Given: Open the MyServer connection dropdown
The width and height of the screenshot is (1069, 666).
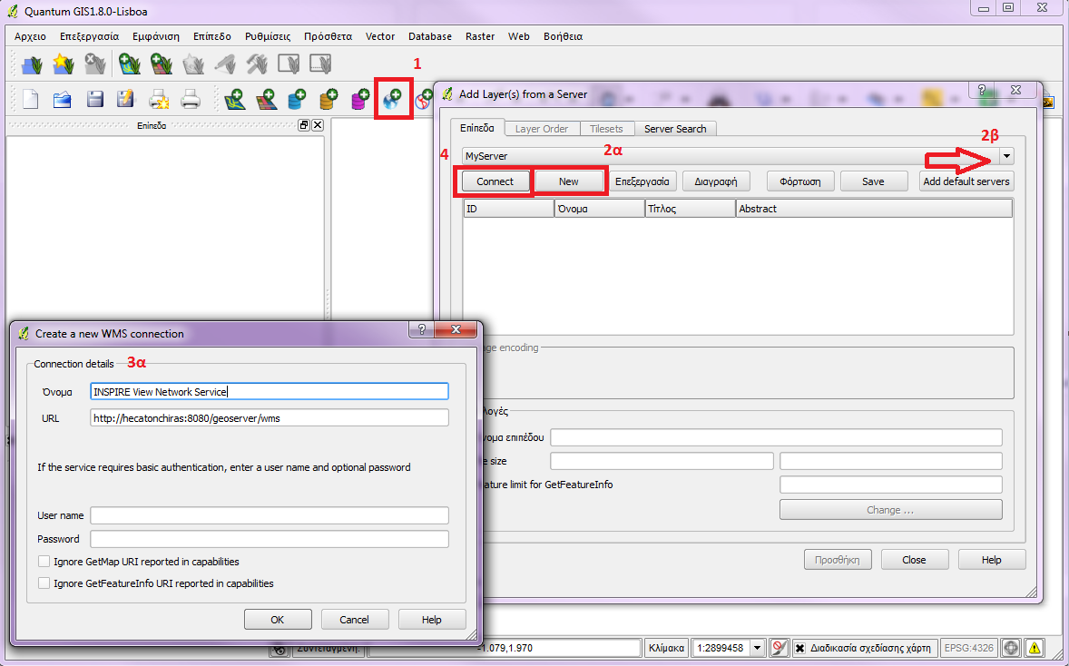Looking at the screenshot, I should pyautogui.click(x=1006, y=156).
